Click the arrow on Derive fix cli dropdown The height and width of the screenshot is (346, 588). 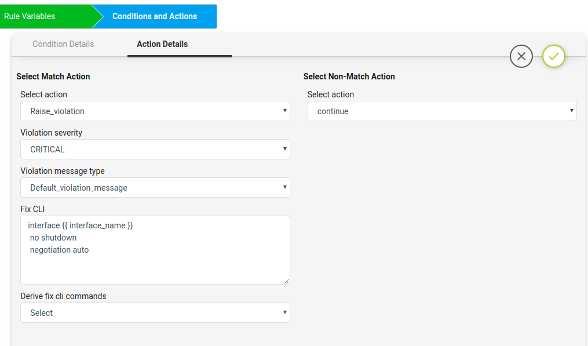click(x=284, y=312)
